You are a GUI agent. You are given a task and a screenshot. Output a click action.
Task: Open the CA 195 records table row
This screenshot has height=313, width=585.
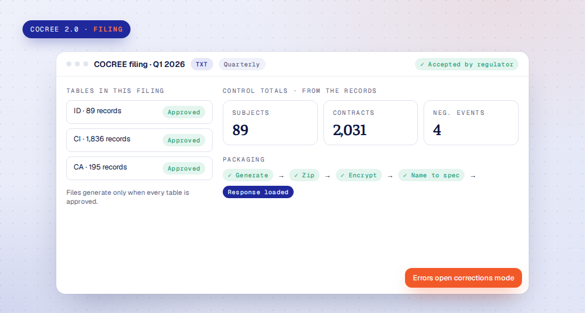139,168
